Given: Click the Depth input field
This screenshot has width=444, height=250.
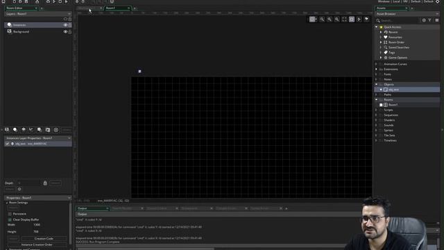Looking at the screenshot, I should point(29,183).
